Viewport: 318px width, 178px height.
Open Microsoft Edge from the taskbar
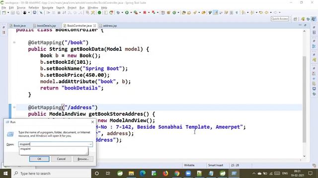pyautogui.click(x=143, y=174)
